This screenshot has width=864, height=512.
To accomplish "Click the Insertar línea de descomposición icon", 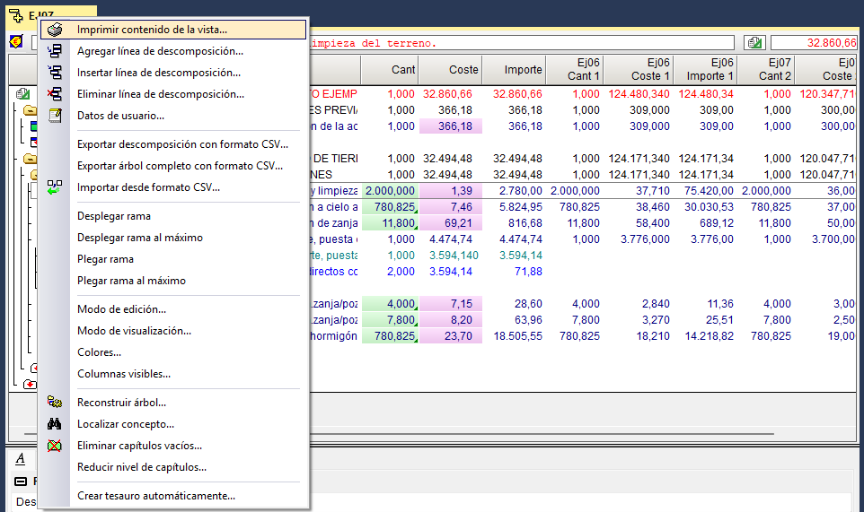I will tap(55, 73).
